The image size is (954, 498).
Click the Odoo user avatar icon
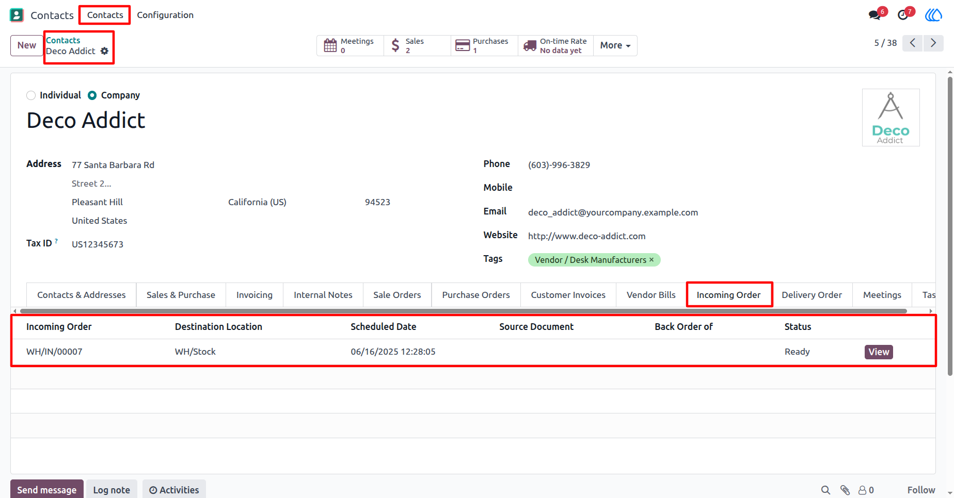[933, 15]
